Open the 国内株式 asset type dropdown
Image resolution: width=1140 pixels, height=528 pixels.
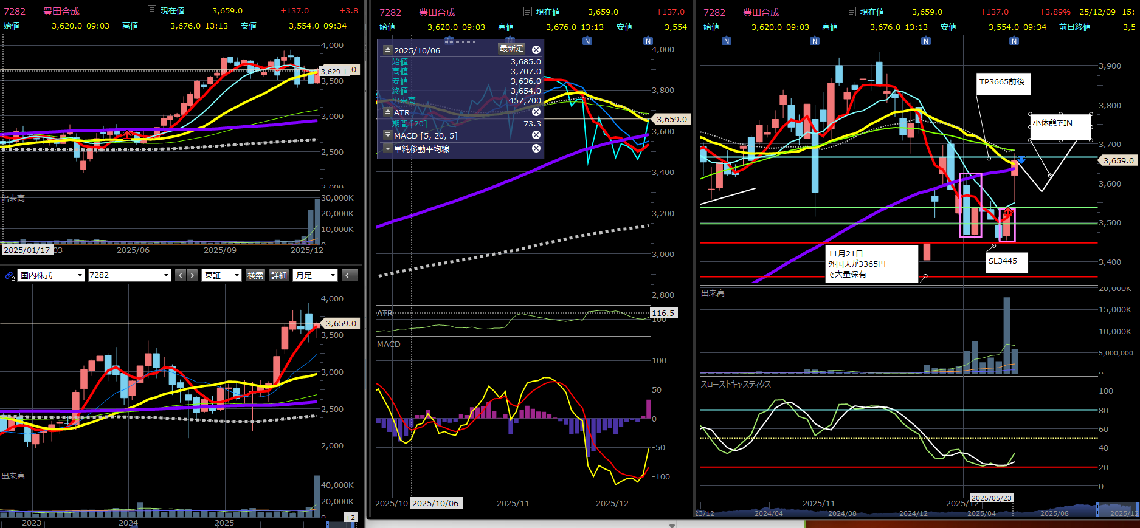click(50, 275)
